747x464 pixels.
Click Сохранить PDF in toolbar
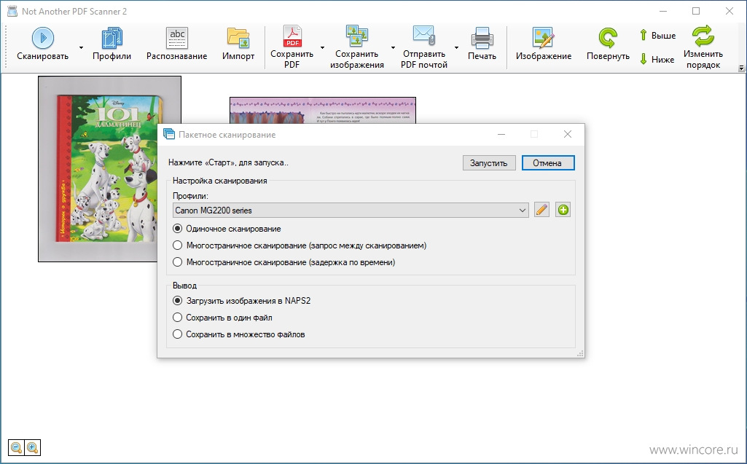(x=292, y=47)
